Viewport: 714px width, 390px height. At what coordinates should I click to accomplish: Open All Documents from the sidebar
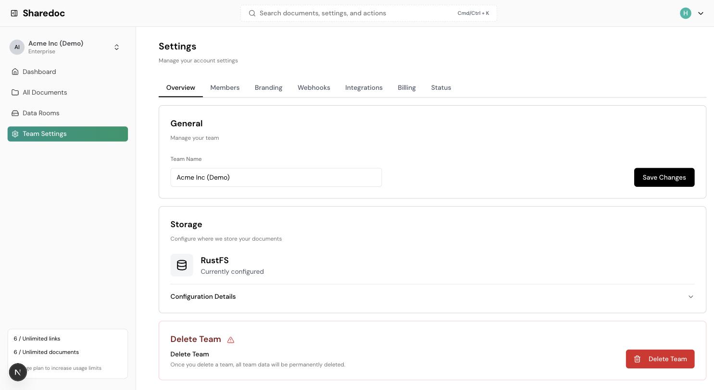pos(68,93)
